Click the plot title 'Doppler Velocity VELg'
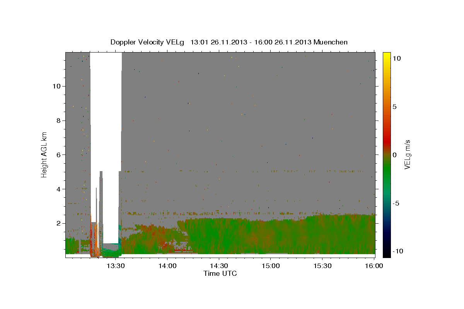464x309 pixels. (x=147, y=42)
